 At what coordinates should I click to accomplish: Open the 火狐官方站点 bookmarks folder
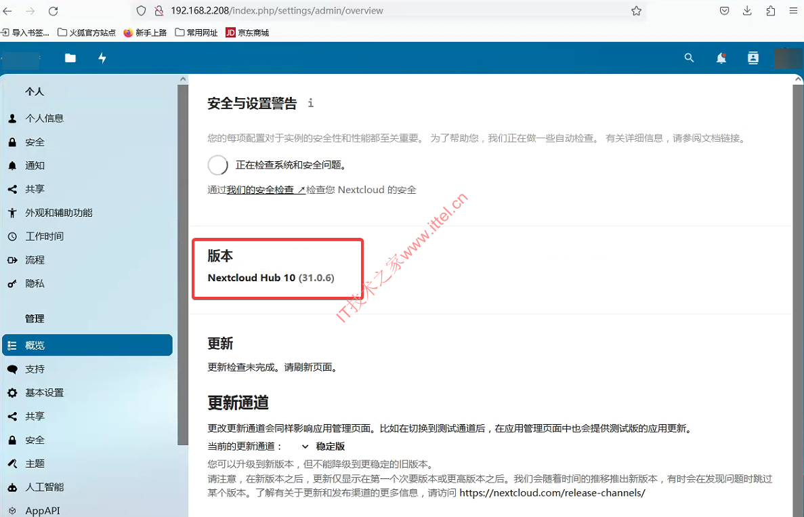[87, 33]
